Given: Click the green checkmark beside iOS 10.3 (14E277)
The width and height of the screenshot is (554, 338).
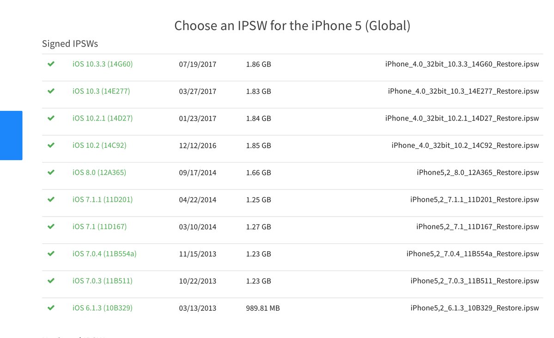Looking at the screenshot, I should pyautogui.click(x=51, y=91).
